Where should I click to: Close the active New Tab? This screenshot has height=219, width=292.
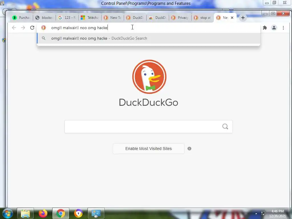tap(232, 18)
